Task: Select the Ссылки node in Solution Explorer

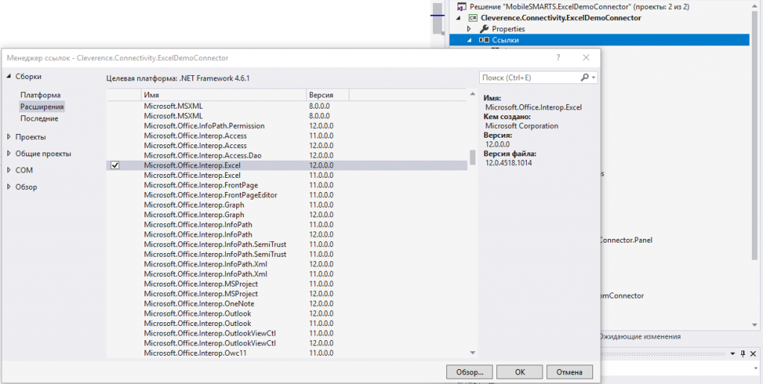Action: [x=599, y=40]
